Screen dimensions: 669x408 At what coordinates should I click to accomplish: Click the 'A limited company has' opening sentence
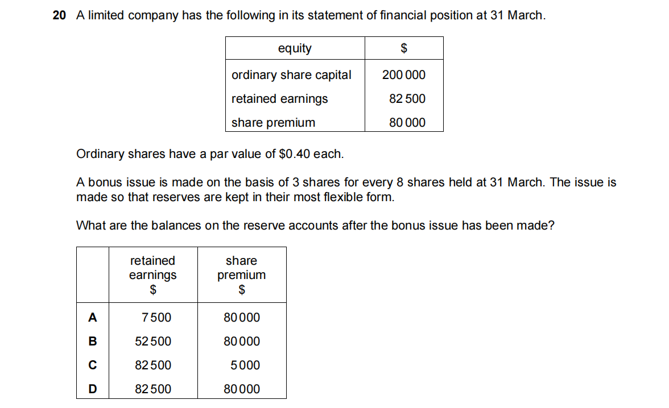pos(311,16)
